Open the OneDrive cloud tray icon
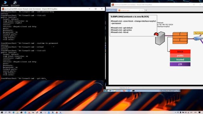The width and height of the screenshot is (203, 114). click(178, 112)
